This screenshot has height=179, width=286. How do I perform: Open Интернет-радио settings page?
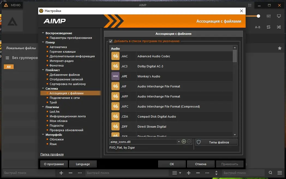click(x=62, y=61)
